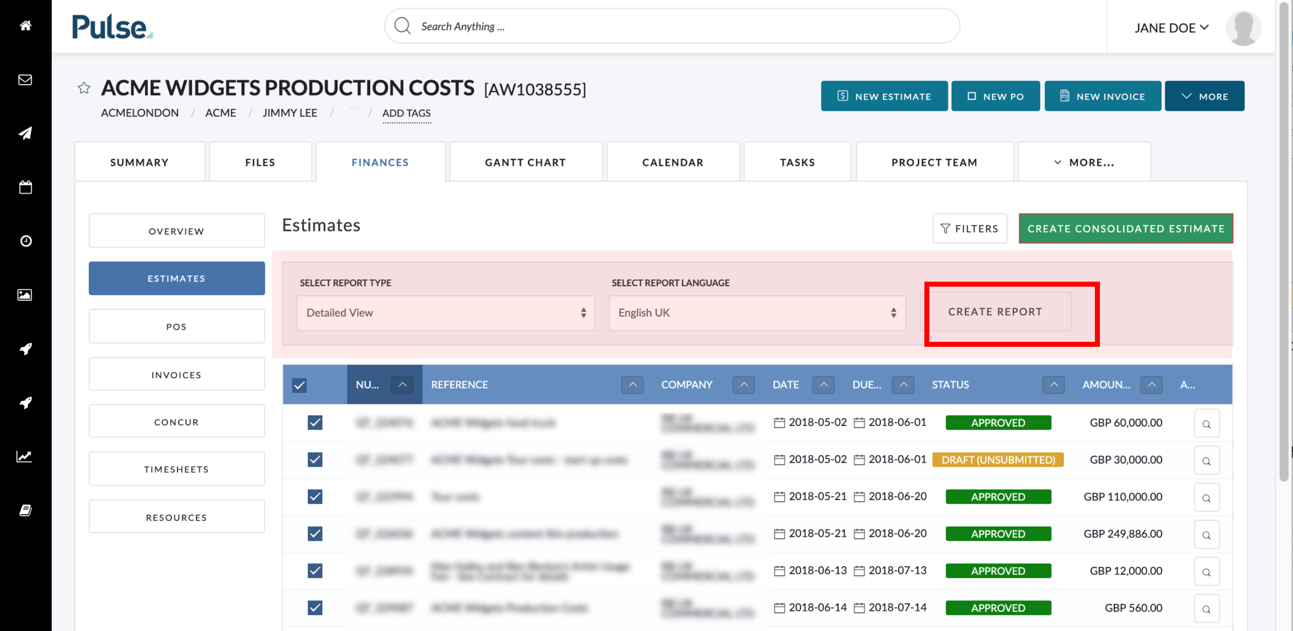
Task: Open the due date calendar for 2018-07-14
Action: click(859, 608)
